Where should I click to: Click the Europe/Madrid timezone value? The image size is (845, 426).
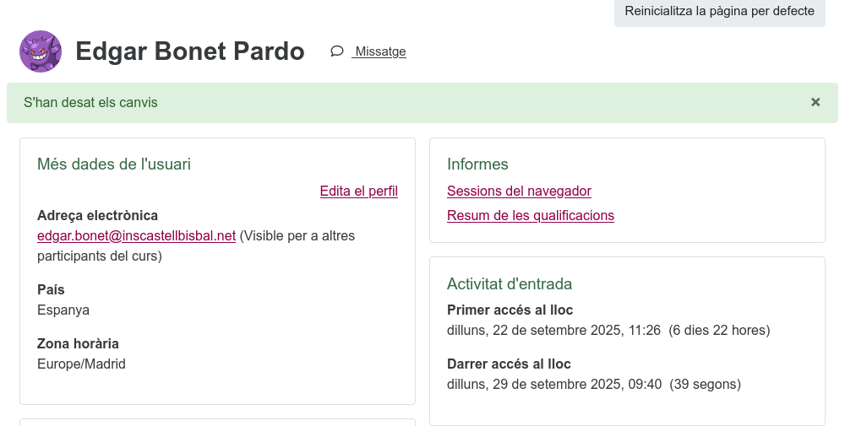tap(81, 364)
